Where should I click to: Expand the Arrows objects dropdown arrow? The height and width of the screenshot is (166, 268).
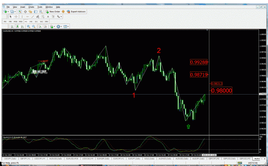coord(61,17)
